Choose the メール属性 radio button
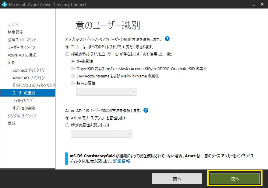The image size is (268, 188). pos(73,61)
